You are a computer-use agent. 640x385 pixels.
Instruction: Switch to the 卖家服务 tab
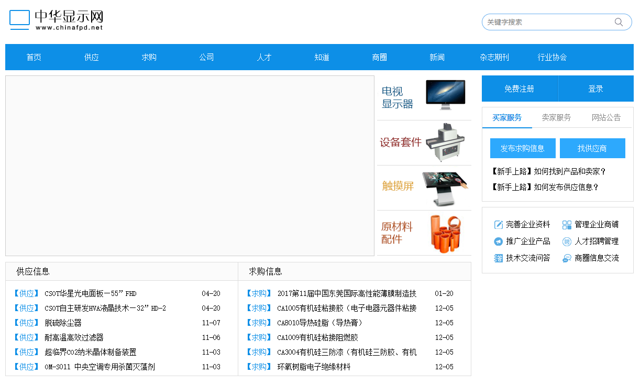[x=556, y=117]
